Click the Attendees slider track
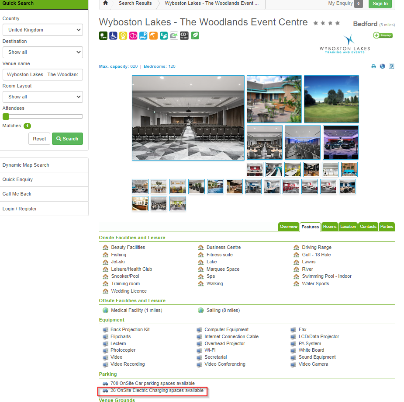 pyautogui.click(x=43, y=117)
